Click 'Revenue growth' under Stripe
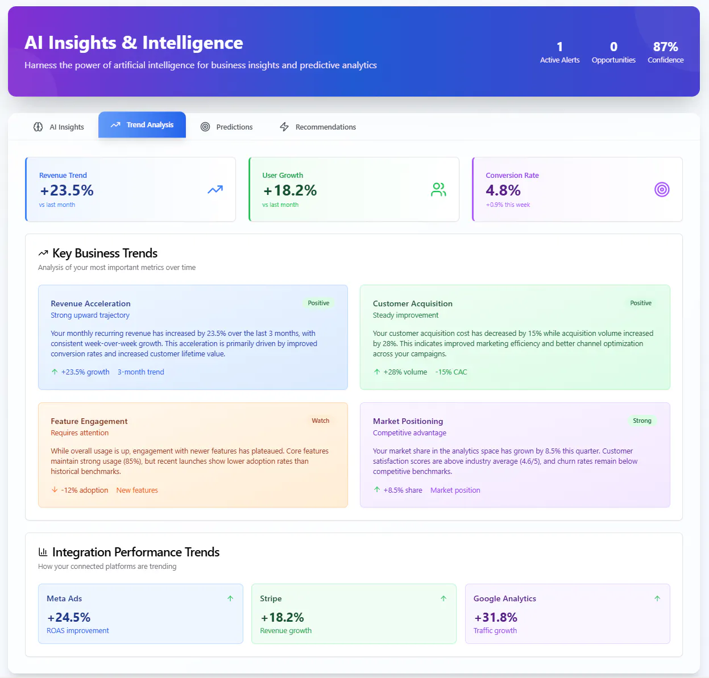 [286, 630]
